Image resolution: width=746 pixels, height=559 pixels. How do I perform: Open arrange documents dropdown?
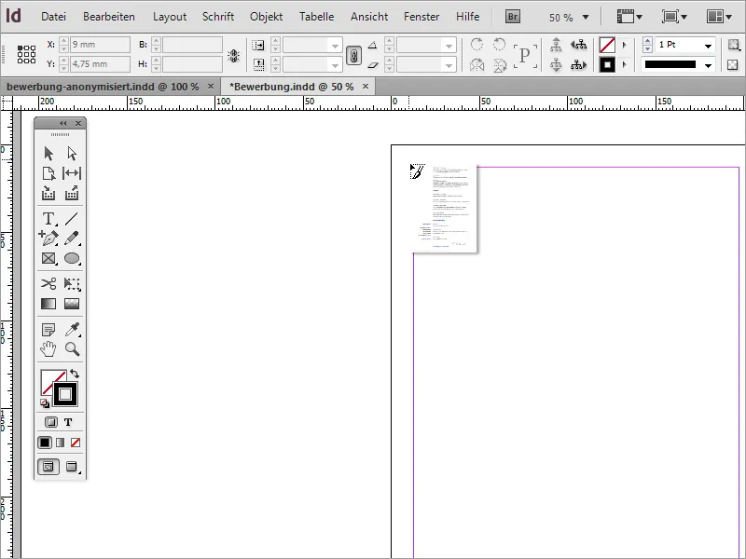(719, 17)
